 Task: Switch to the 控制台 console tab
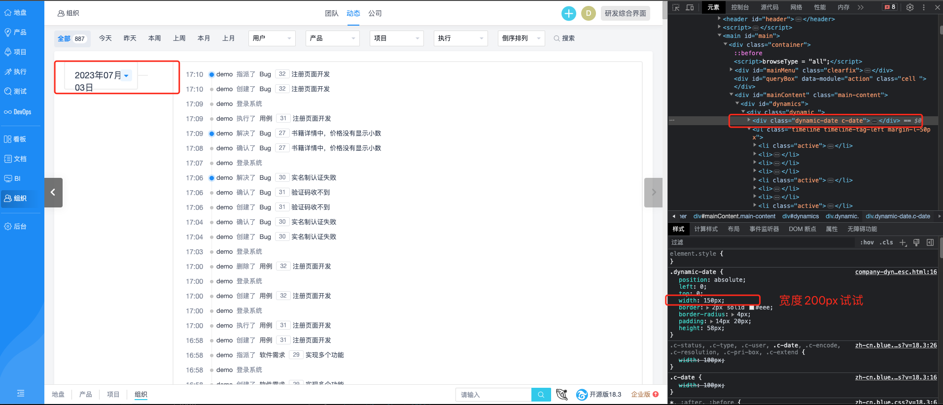740,7
